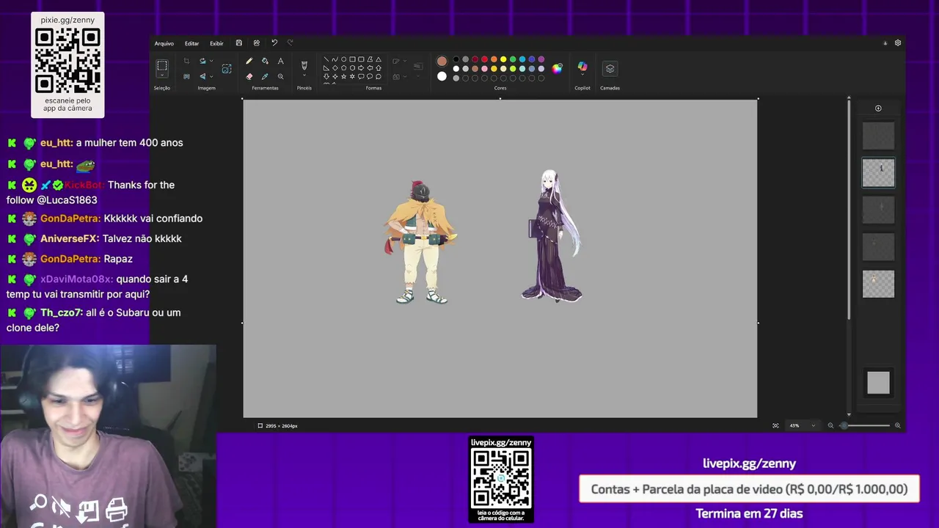Expand the Seleção dropdown arrow

pos(162,75)
